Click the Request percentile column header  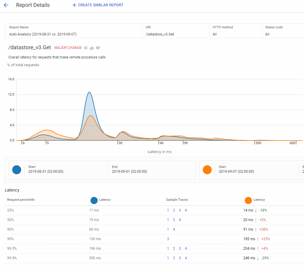coord(21,200)
